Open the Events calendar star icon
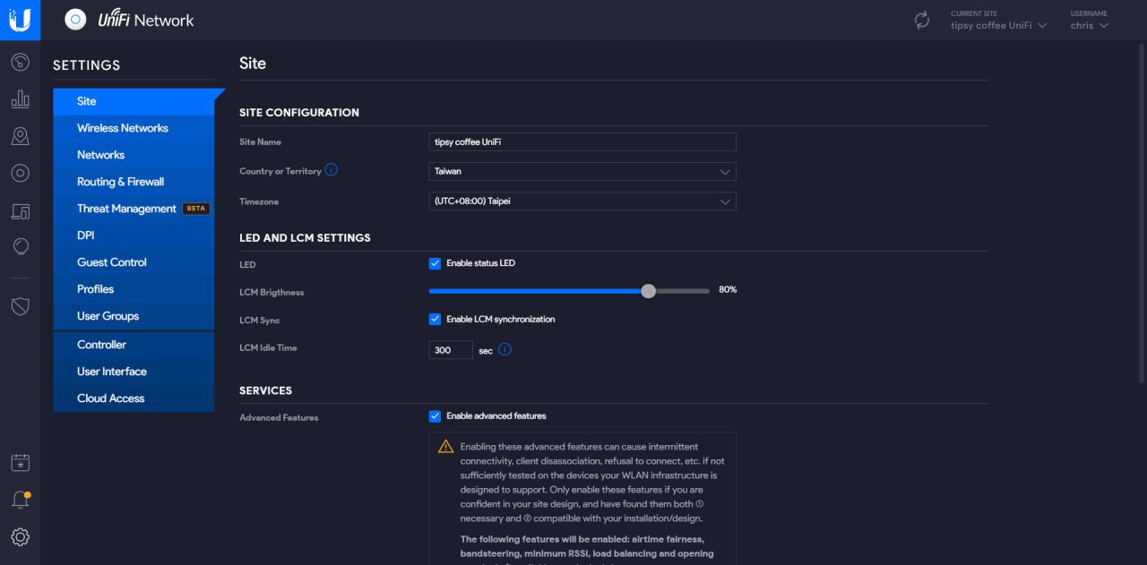The width and height of the screenshot is (1147, 565). 20,463
